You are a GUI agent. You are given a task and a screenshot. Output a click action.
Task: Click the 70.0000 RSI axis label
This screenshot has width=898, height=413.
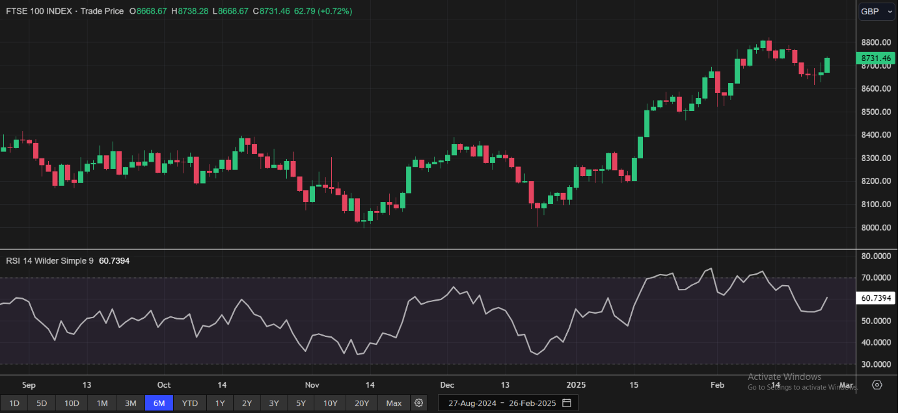click(875, 277)
